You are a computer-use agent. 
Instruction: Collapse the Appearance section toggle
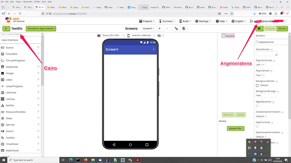[257, 42]
